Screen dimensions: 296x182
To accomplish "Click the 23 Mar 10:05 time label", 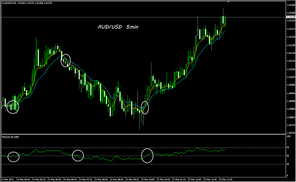I will pos(148,180).
